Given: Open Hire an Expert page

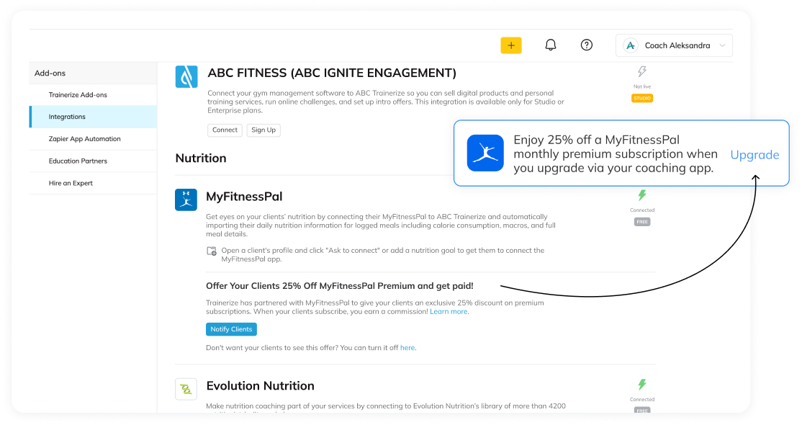Looking at the screenshot, I should [x=71, y=184].
